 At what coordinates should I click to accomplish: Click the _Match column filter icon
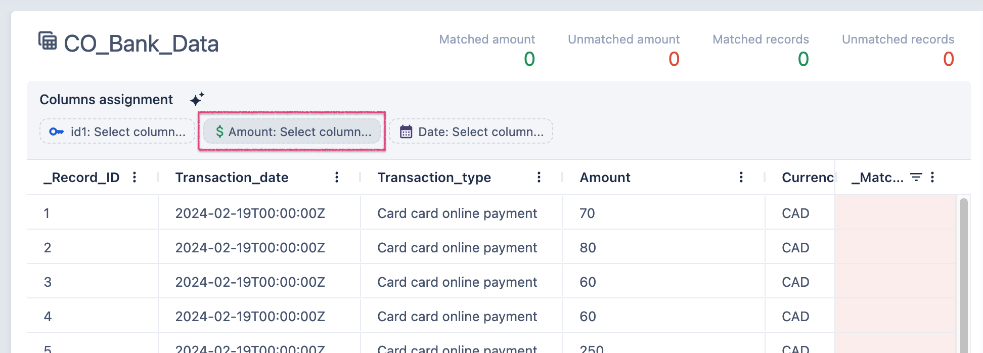[916, 177]
